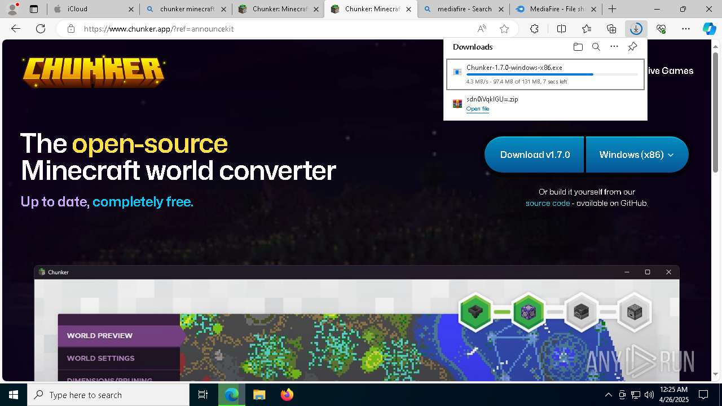Image resolution: width=722 pixels, height=406 pixels.
Task: Open Browser essentials heart icon
Action: [661, 29]
